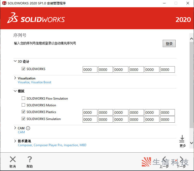Screen dimensions: 194x171
Task: Click the blue CAM link text
Action: click(x=21, y=132)
